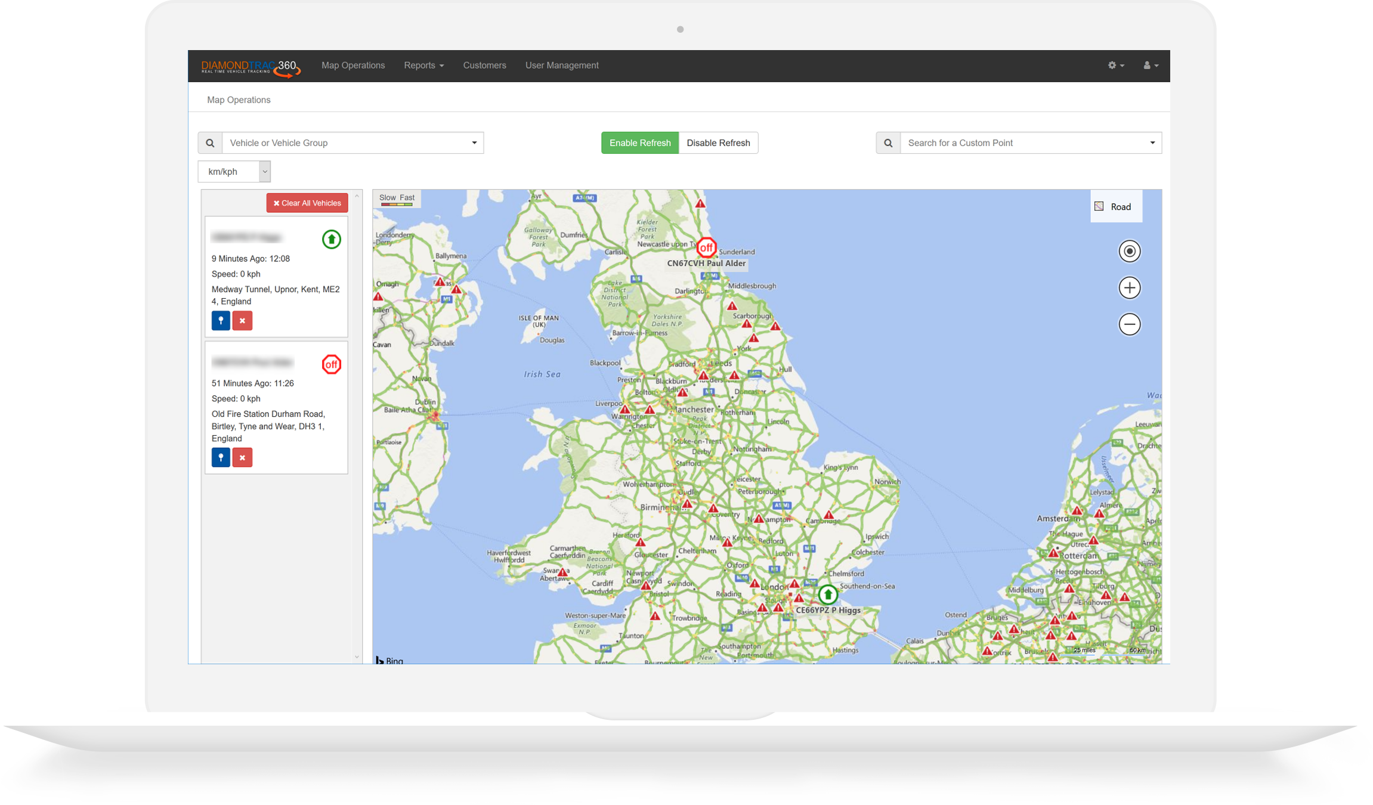The height and width of the screenshot is (805, 1373).
Task: Open the km/kph units dropdown
Action: [x=234, y=172]
